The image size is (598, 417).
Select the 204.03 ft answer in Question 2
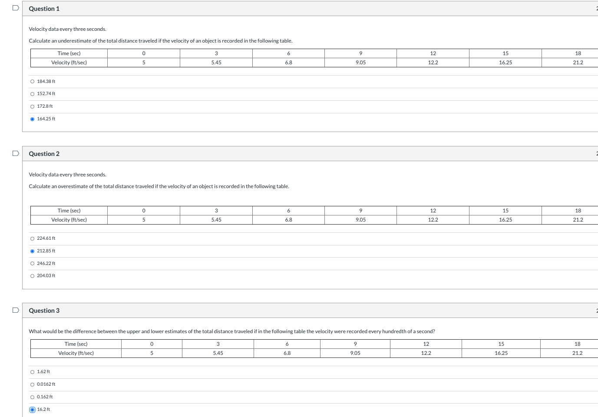(x=32, y=275)
